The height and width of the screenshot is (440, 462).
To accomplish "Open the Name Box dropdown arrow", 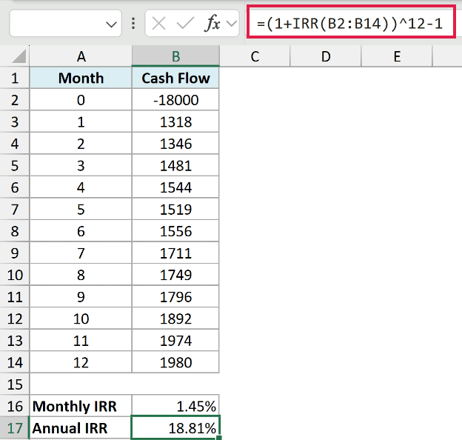I will tap(111, 24).
